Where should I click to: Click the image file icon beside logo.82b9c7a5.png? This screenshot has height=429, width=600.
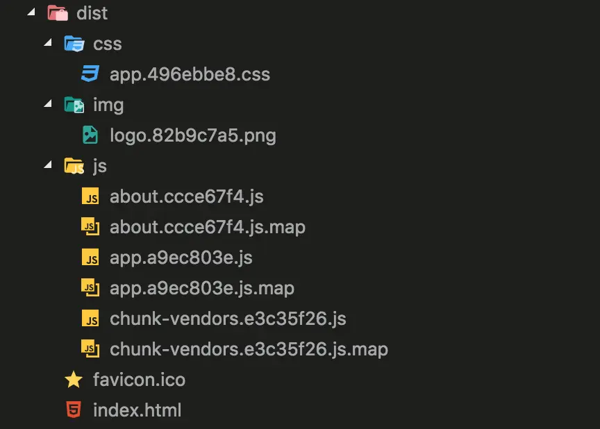(x=90, y=135)
